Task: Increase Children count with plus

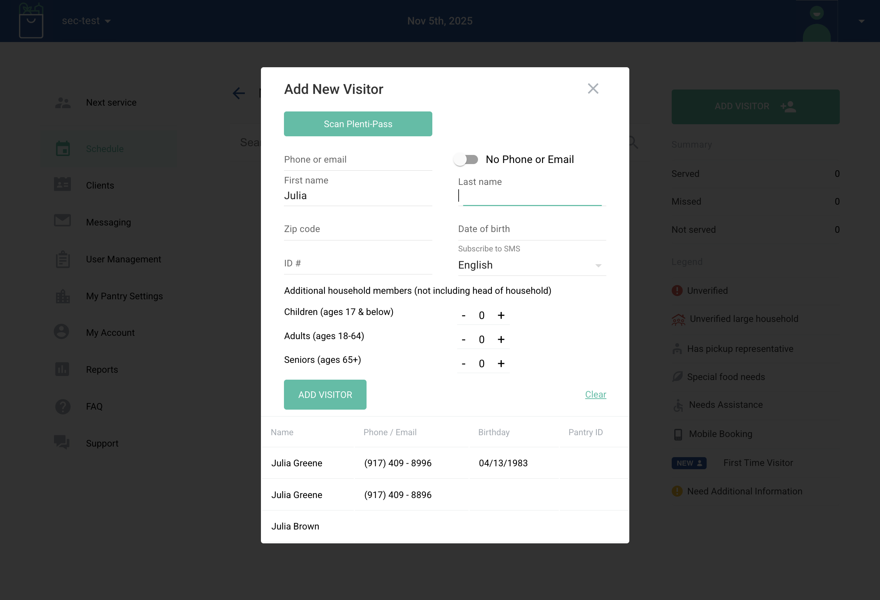Action: (501, 315)
